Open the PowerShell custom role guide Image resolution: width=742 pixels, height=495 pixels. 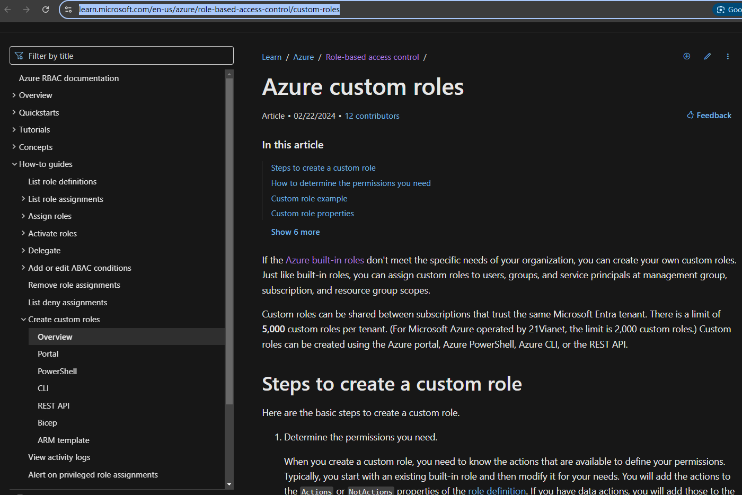coord(57,371)
